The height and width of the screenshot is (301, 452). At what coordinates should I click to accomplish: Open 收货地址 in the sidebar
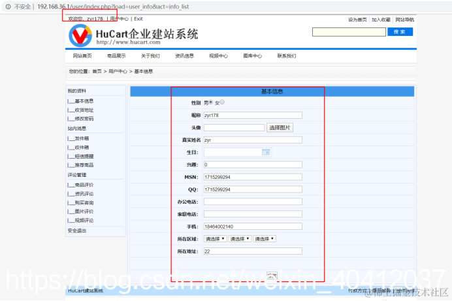pyautogui.click(x=84, y=110)
